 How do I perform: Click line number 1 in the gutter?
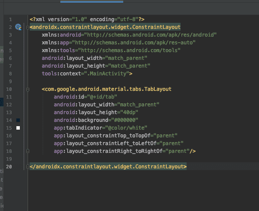tap(9, 19)
